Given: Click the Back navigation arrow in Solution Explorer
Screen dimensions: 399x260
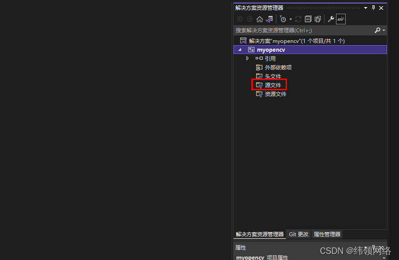Looking at the screenshot, I should click(x=239, y=19).
